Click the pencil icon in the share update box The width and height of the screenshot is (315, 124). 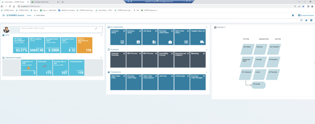click(96, 29)
